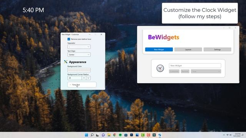246x138 pixels.
Task: Open Task View from the taskbar
Action: coord(97,135)
